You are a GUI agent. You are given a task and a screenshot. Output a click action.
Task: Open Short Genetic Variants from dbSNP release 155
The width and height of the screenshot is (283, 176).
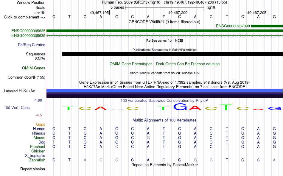pos(164,73)
